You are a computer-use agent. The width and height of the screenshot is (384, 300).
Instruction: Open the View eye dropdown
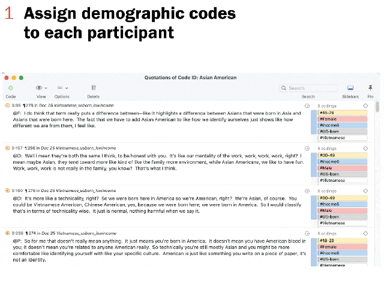pyautogui.click(x=41, y=88)
